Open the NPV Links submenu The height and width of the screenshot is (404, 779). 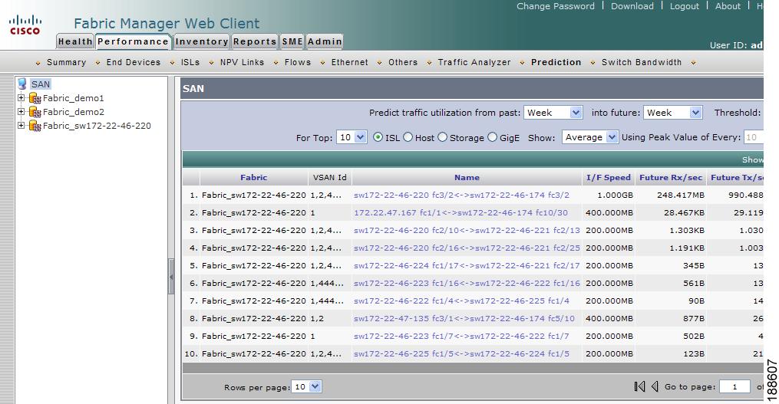[242, 62]
